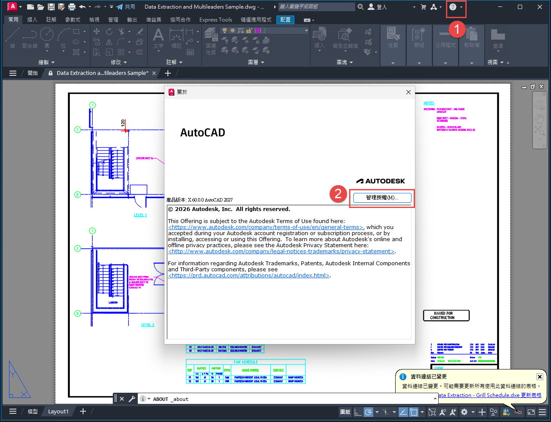This screenshot has width=551, height=422.
Task: Click the Print icon in quick access toolbar
Action: pyautogui.click(x=72, y=7)
